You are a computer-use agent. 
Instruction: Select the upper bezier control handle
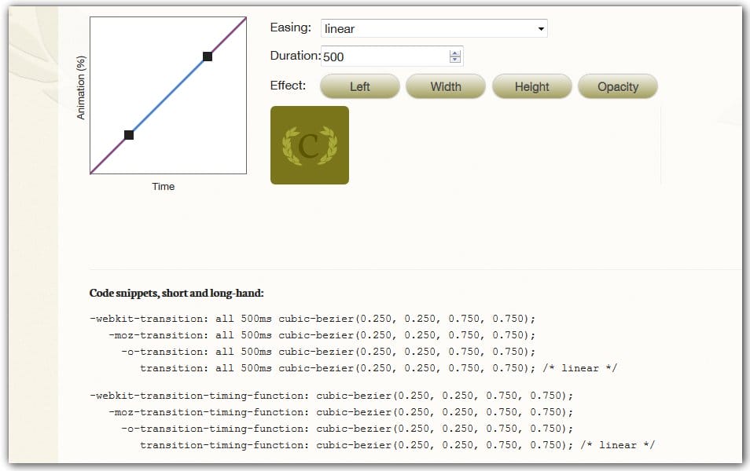coord(208,56)
